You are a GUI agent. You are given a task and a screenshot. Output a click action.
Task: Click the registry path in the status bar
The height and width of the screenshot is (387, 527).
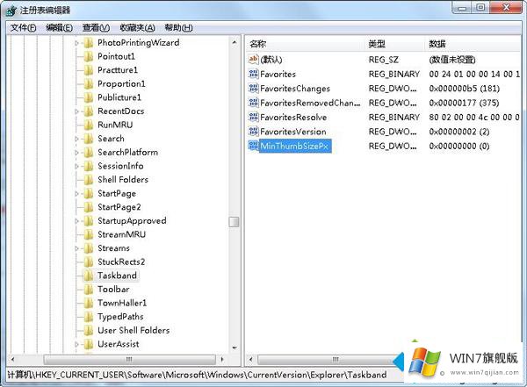coord(197,375)
